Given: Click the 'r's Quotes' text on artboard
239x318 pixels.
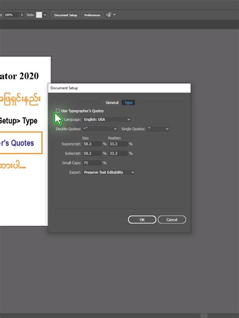Looking at the screenshot, I should (x=17, y=143).
